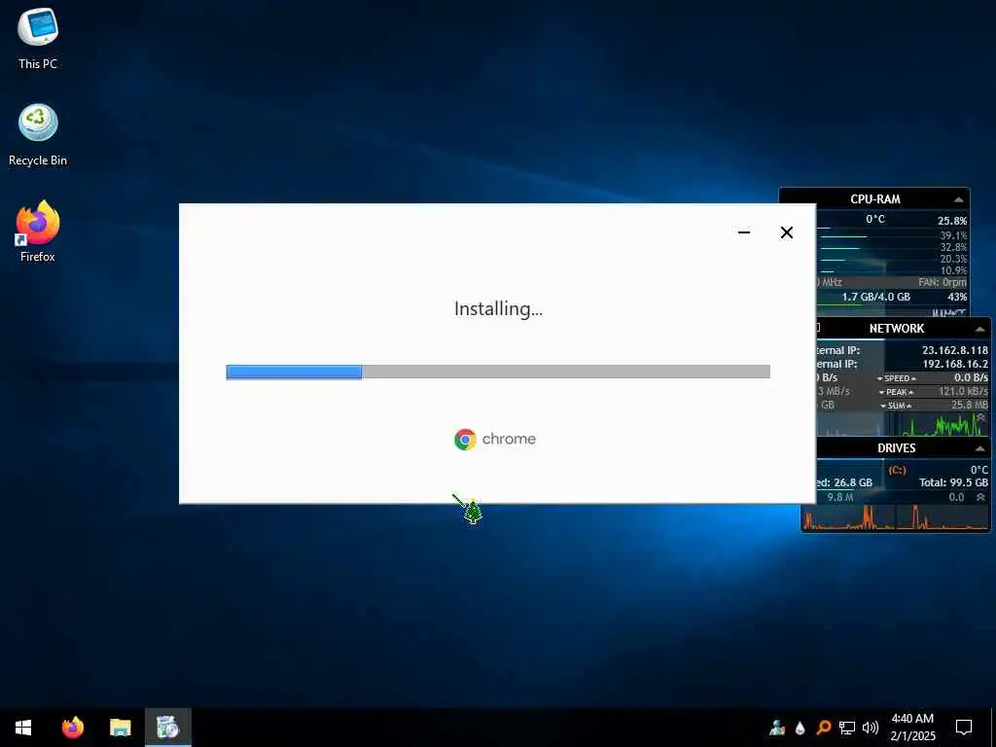Click the water drop tray icon
The image size is (996, 747).
click(x=800, y=728)
